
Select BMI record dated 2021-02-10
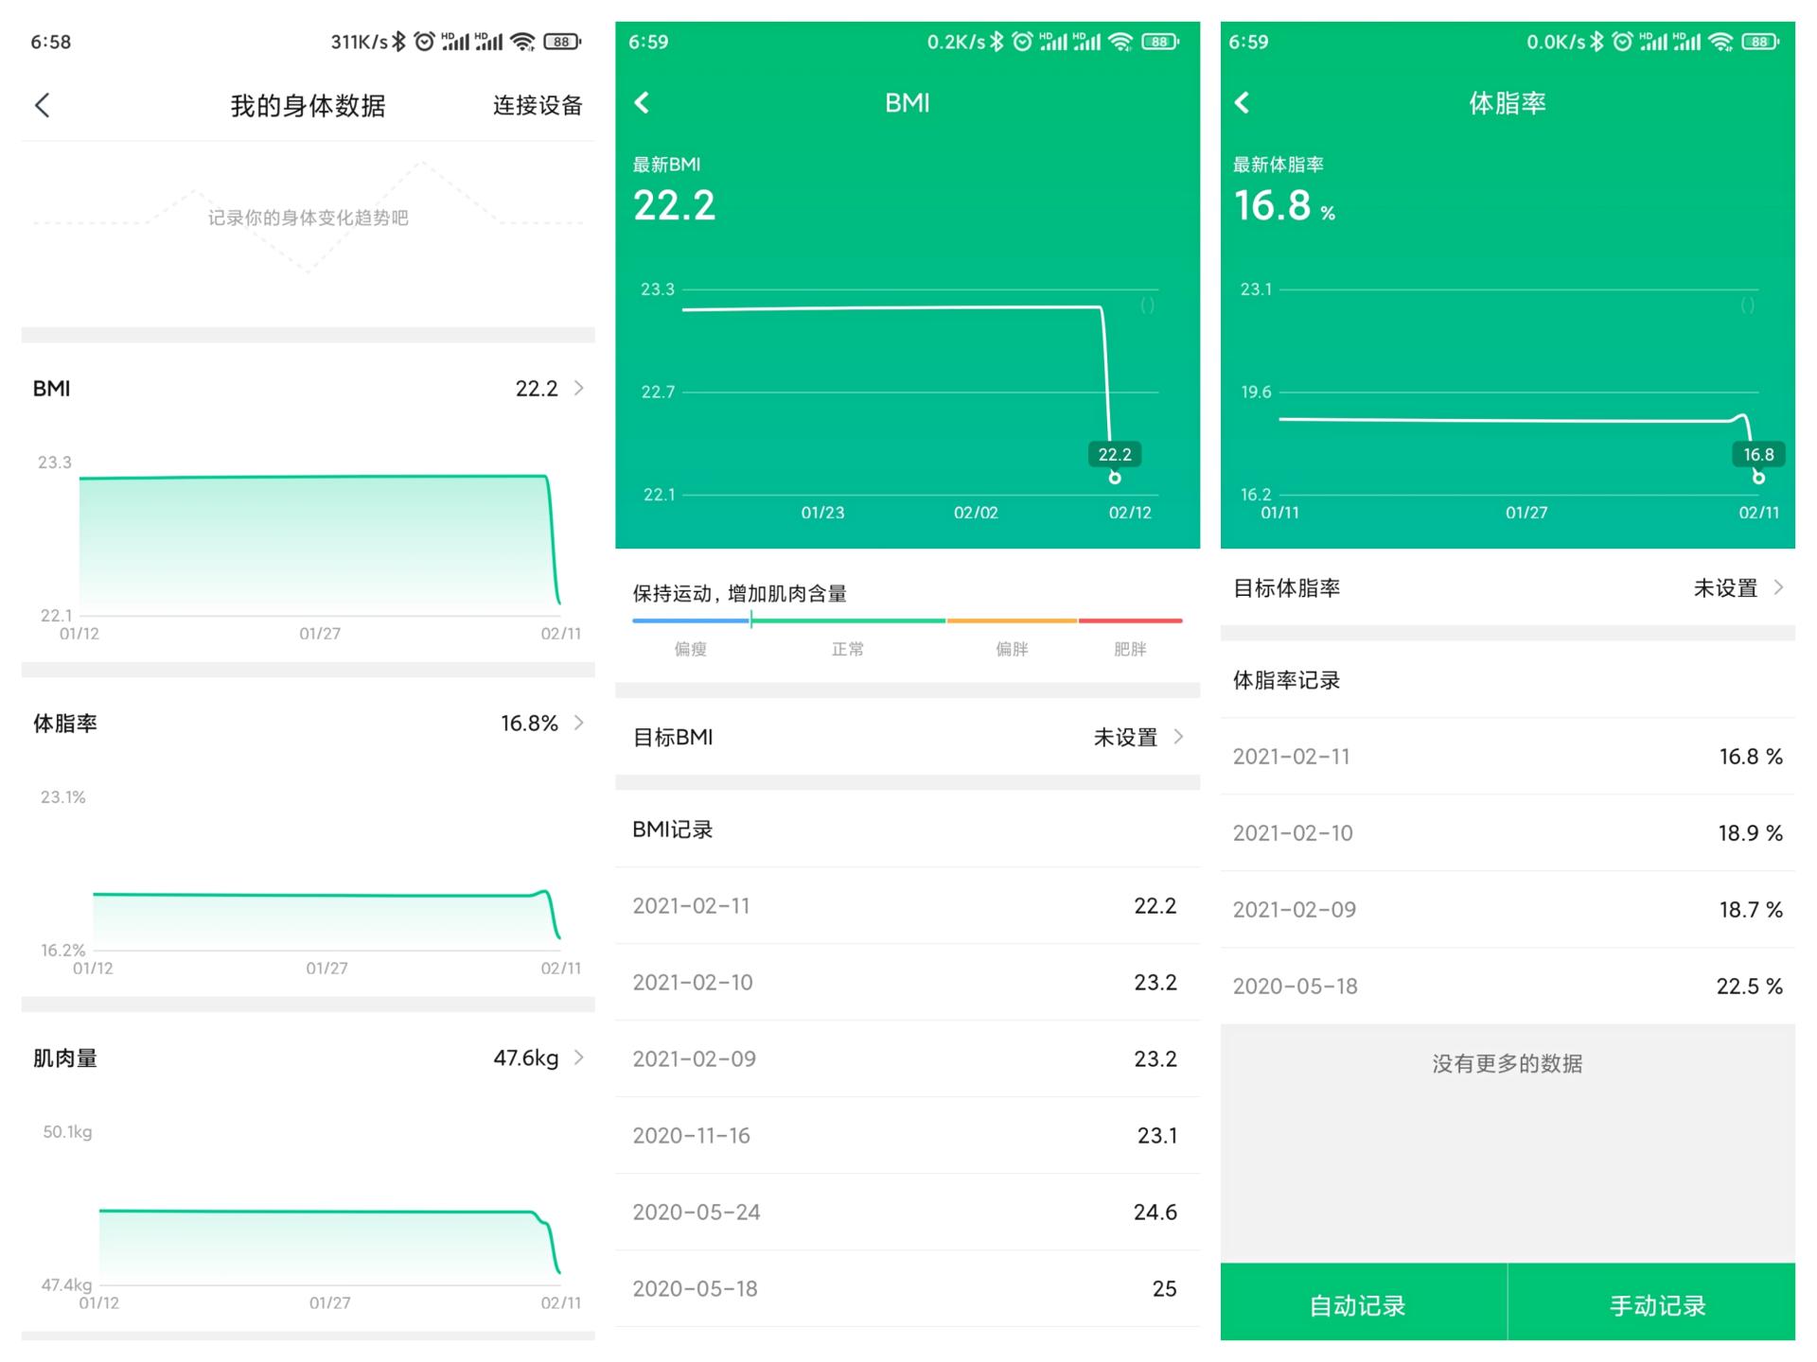pos(907,982)
